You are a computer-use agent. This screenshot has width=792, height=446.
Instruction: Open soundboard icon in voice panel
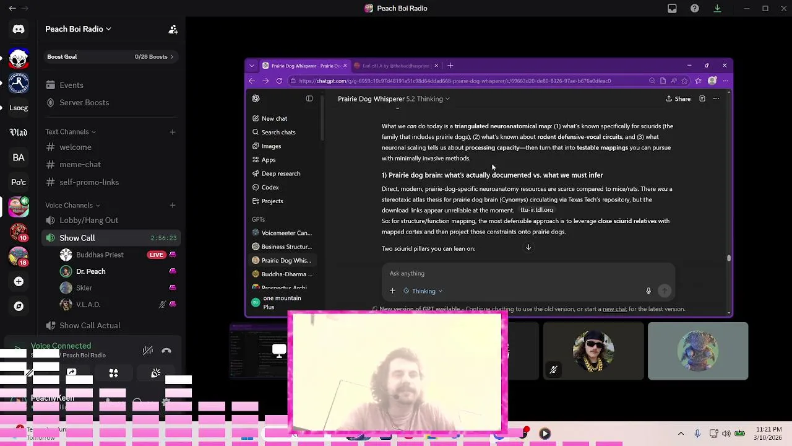(x=155, y=373)
